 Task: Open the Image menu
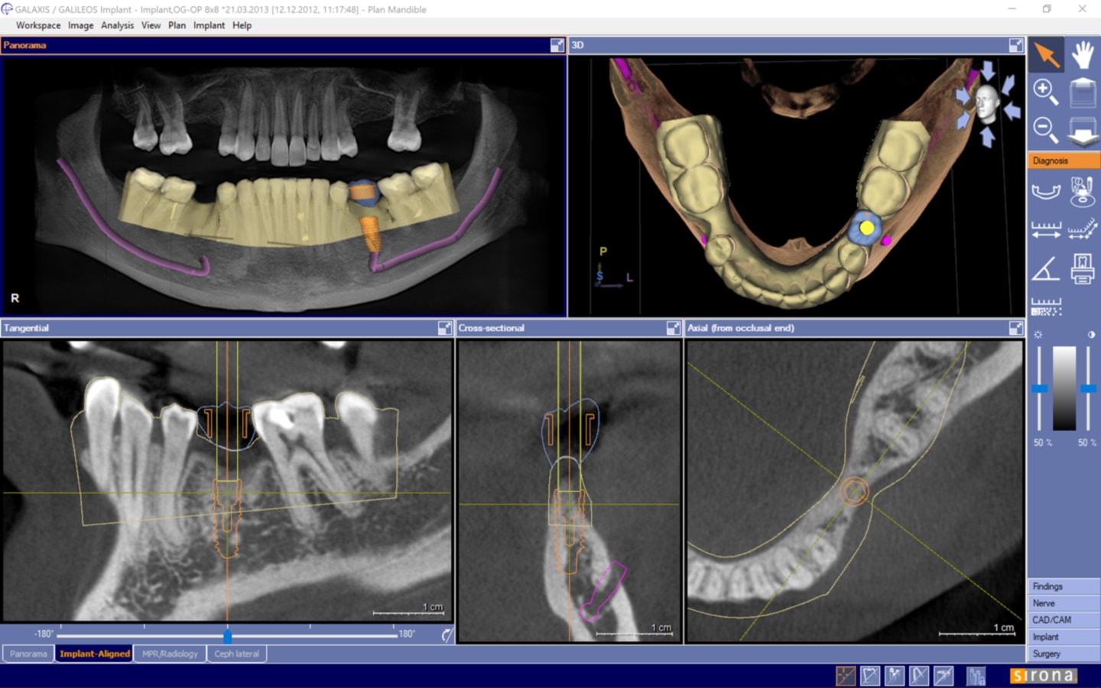[80, 25]
